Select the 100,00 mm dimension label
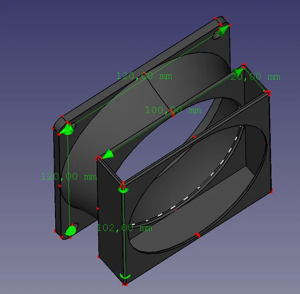300x294 pixels. pyautogui.click(x=174, y=110)
